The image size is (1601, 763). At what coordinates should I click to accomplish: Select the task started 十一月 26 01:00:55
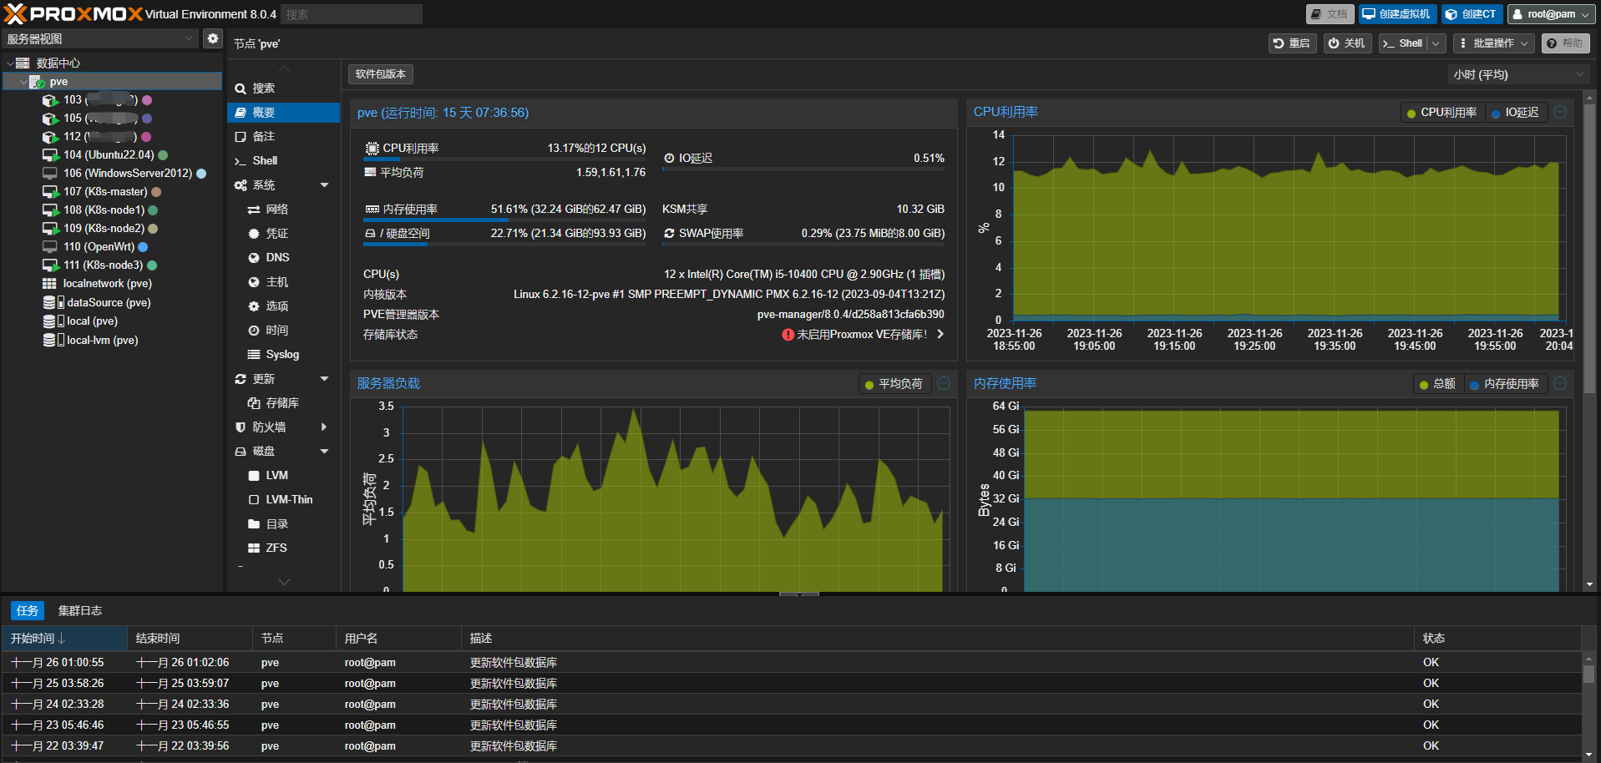791,663
